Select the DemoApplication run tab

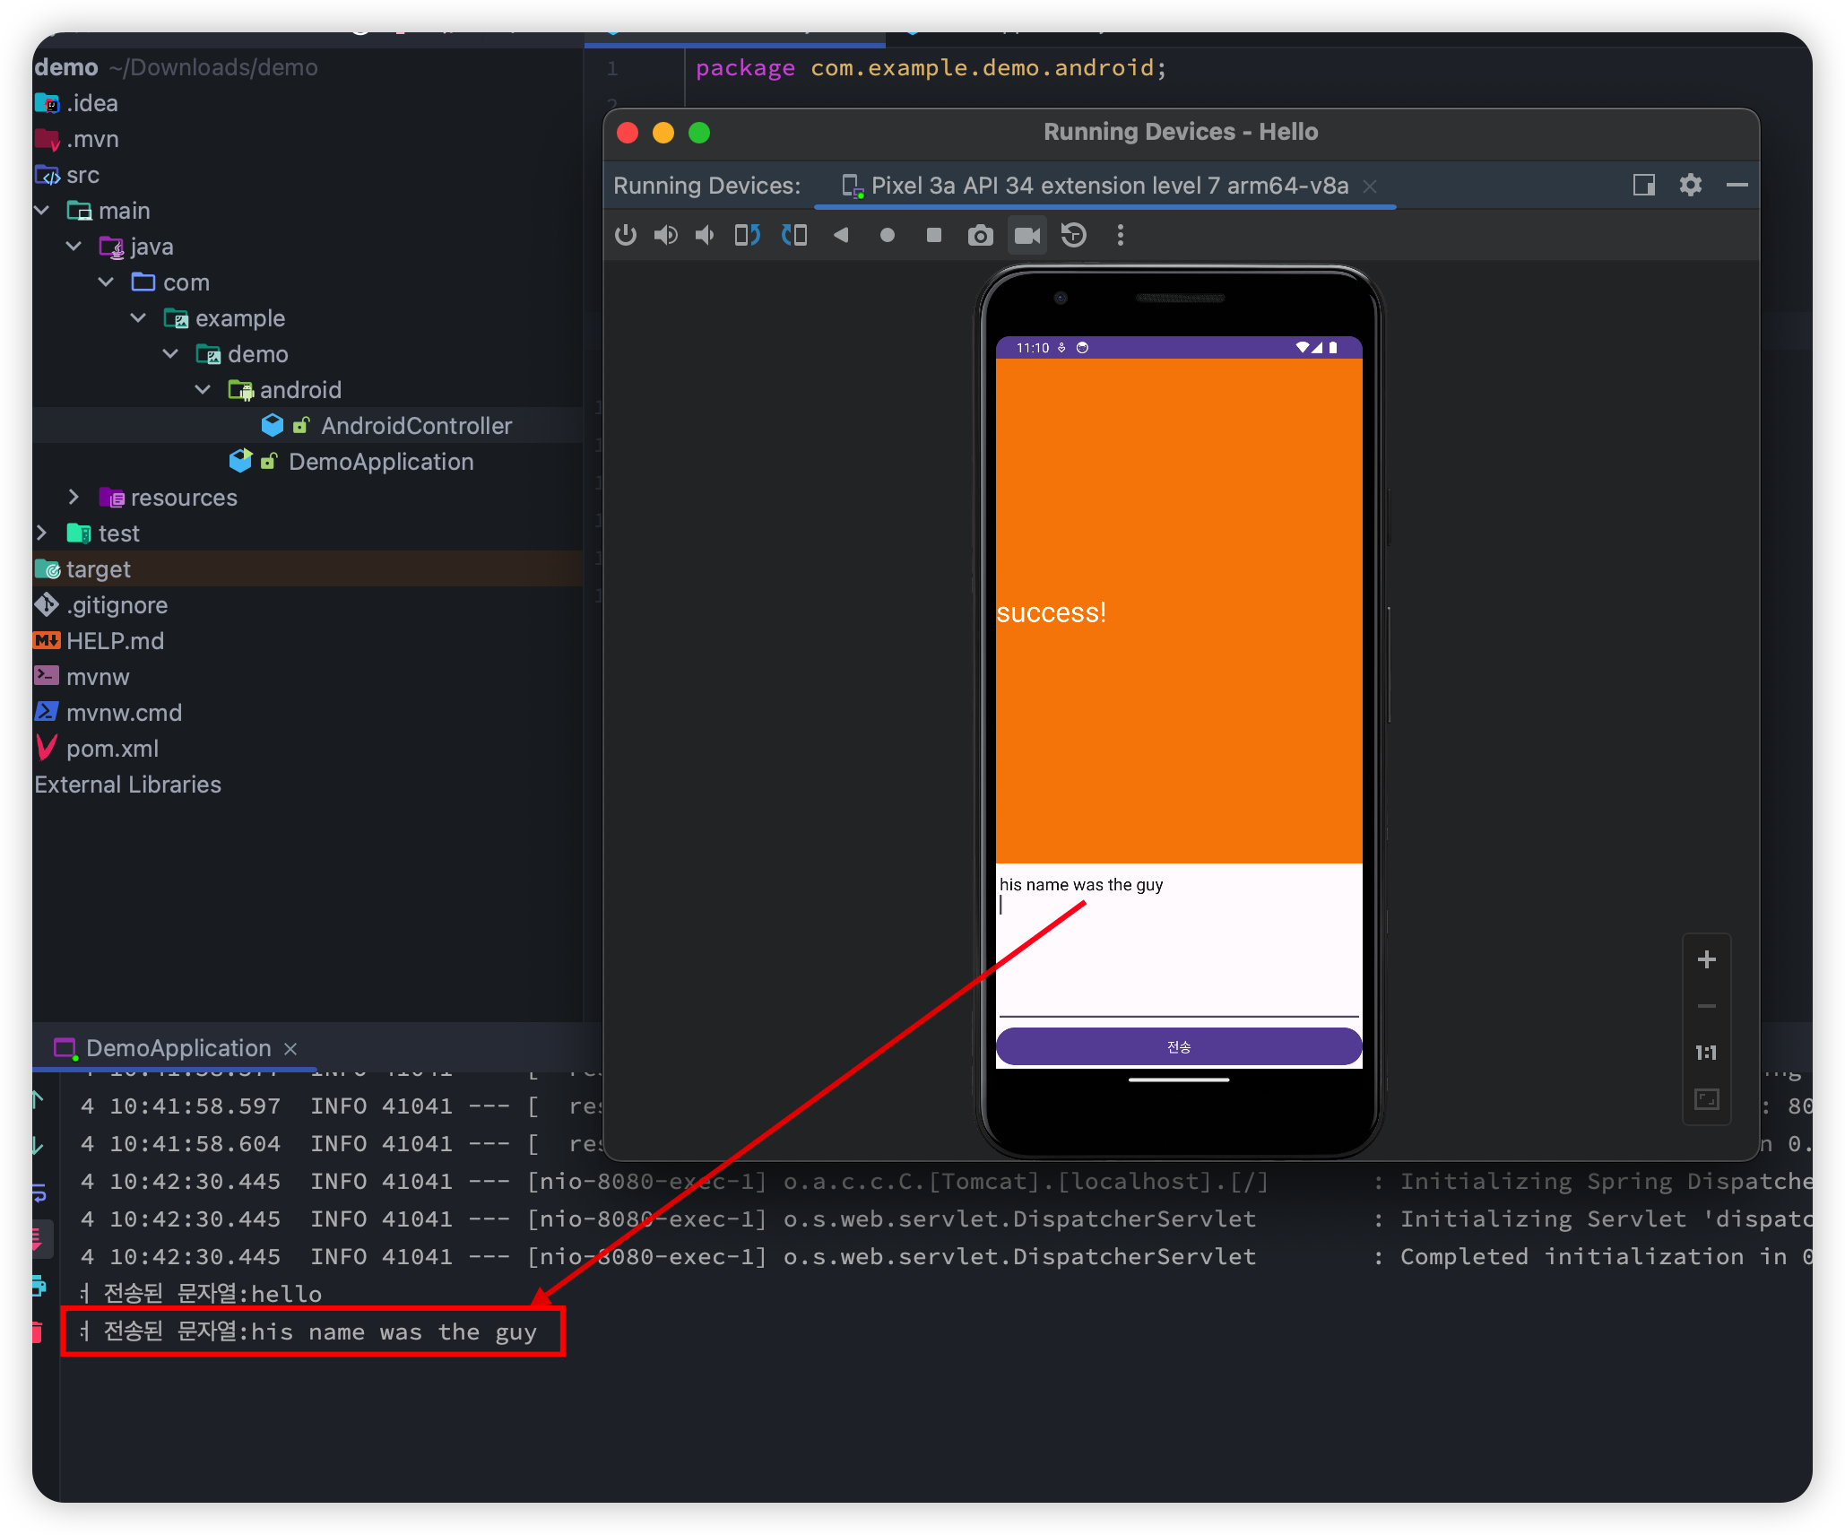(x=178, y=1048)
